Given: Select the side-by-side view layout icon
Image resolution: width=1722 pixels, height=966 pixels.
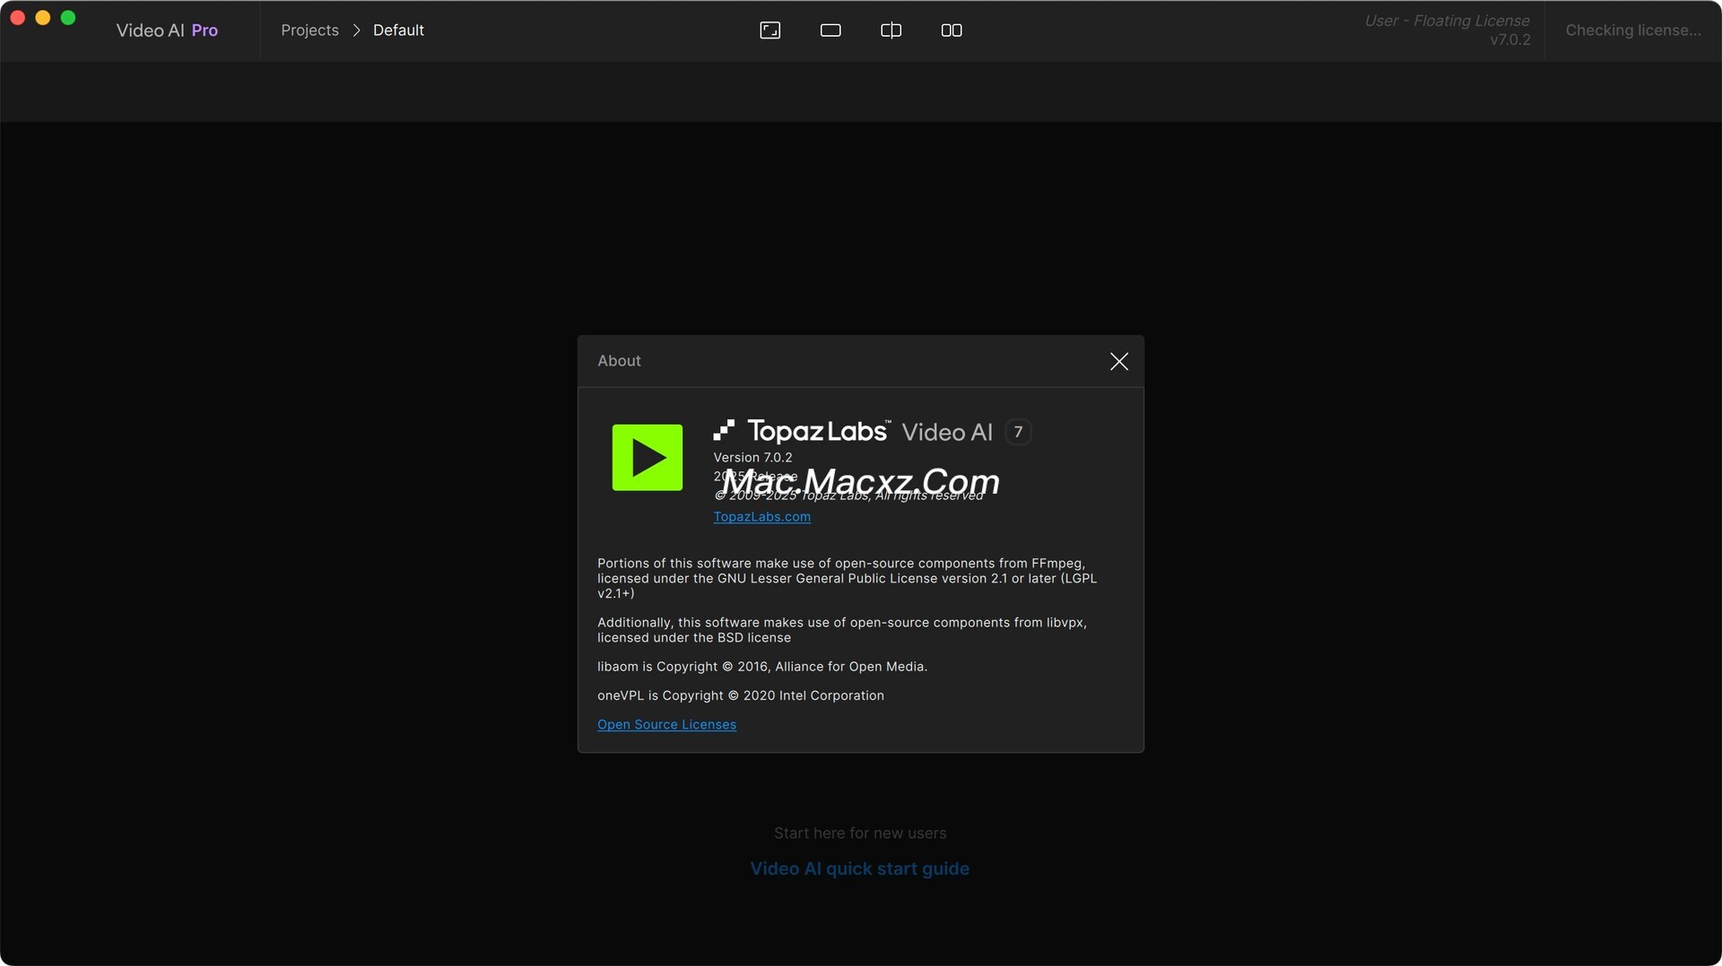Looking at the screenshot, I should pyautogui.click(x=952, y=30).
